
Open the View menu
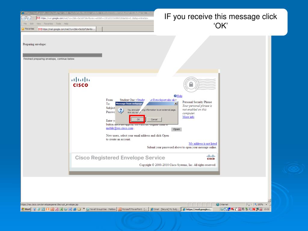(39, 23)
